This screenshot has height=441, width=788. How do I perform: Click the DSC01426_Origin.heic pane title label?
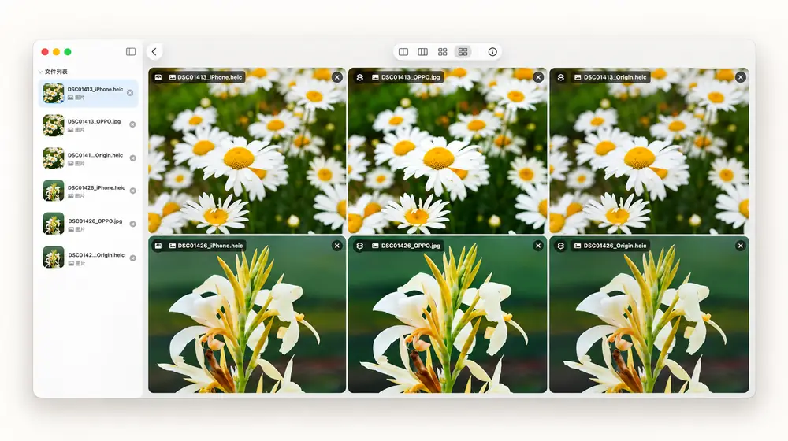(611, 246)
